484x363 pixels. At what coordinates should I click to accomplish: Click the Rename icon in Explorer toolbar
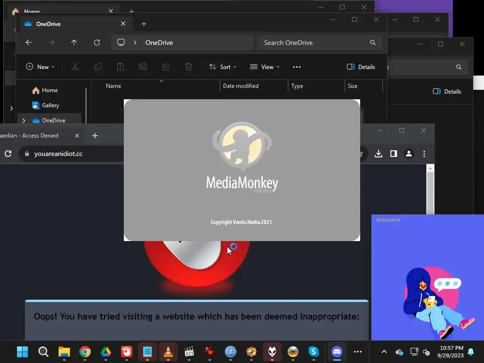(143, 67)
